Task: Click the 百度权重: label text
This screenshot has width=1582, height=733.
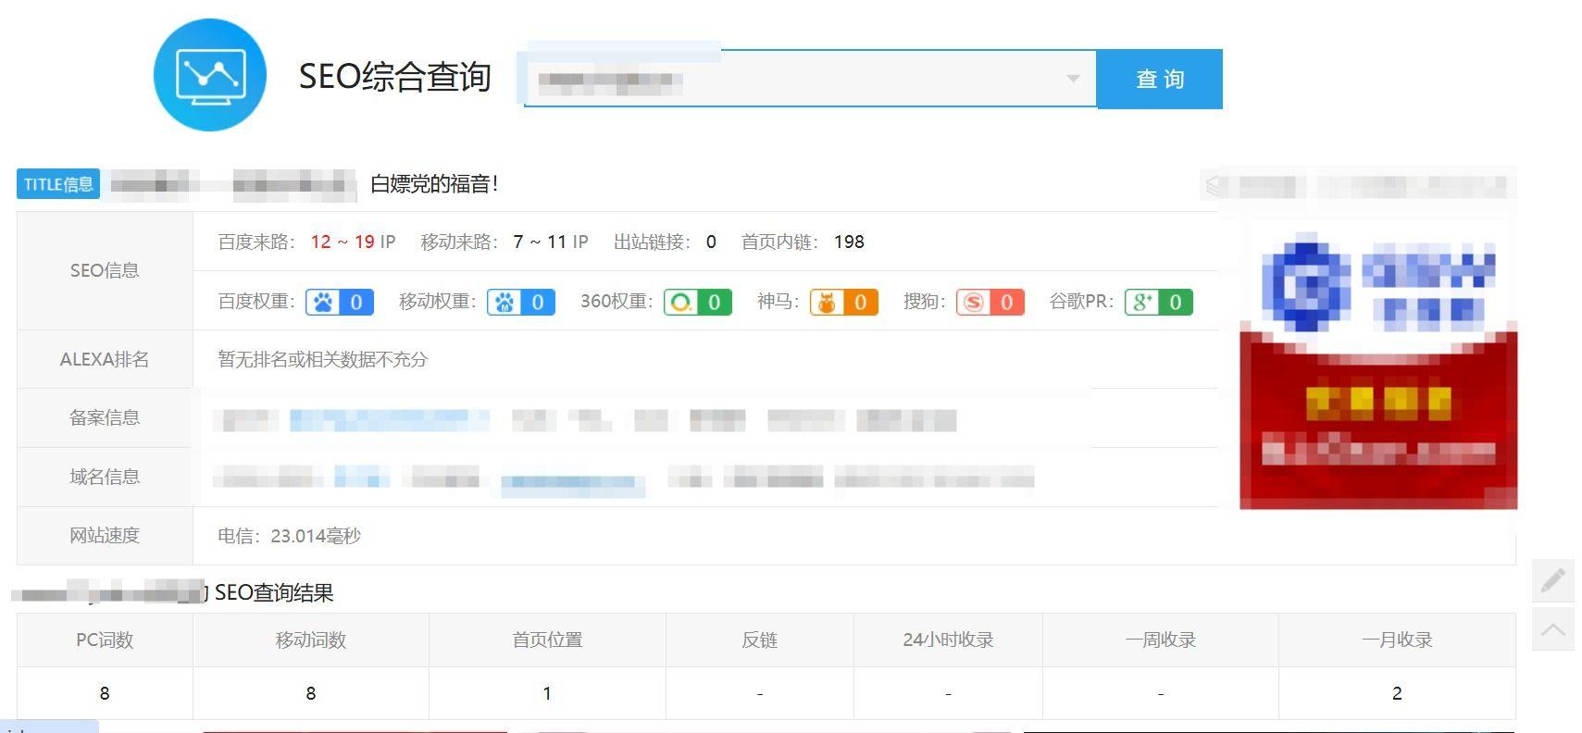Action: [256, 302]
